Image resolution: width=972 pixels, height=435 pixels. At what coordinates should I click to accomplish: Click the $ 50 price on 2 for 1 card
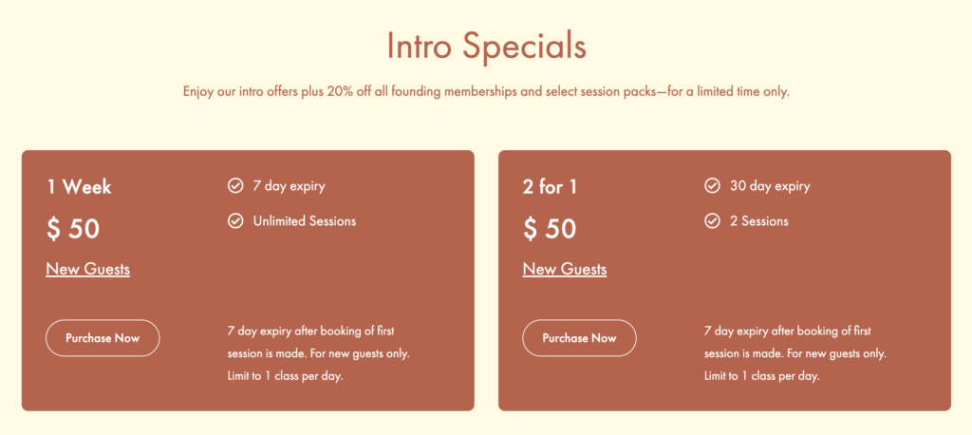point(550,229)
